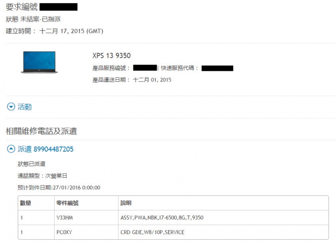
Task: Select quantity 1 in the PC0XY row
Action: pyautogui.click(x=21, y=232)
